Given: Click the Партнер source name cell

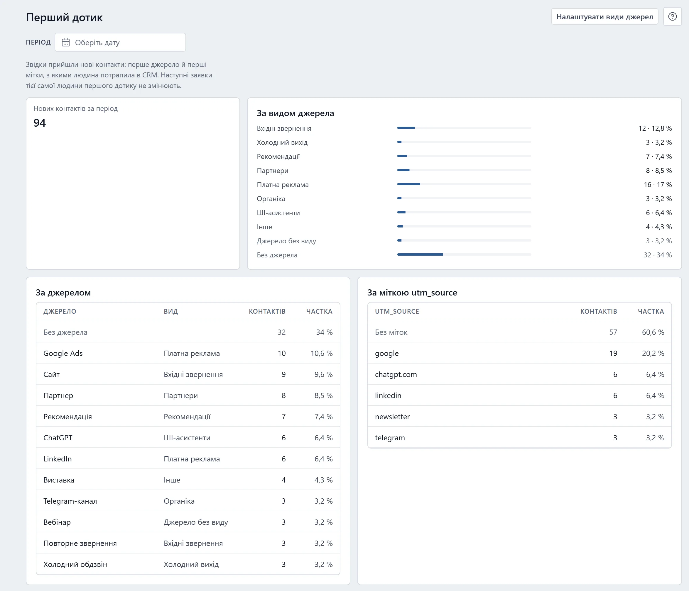Looking at the screenshot, I should (58, 395).
